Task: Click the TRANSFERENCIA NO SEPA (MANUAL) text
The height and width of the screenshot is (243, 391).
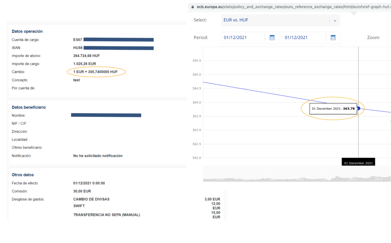Action: point(106,215)
